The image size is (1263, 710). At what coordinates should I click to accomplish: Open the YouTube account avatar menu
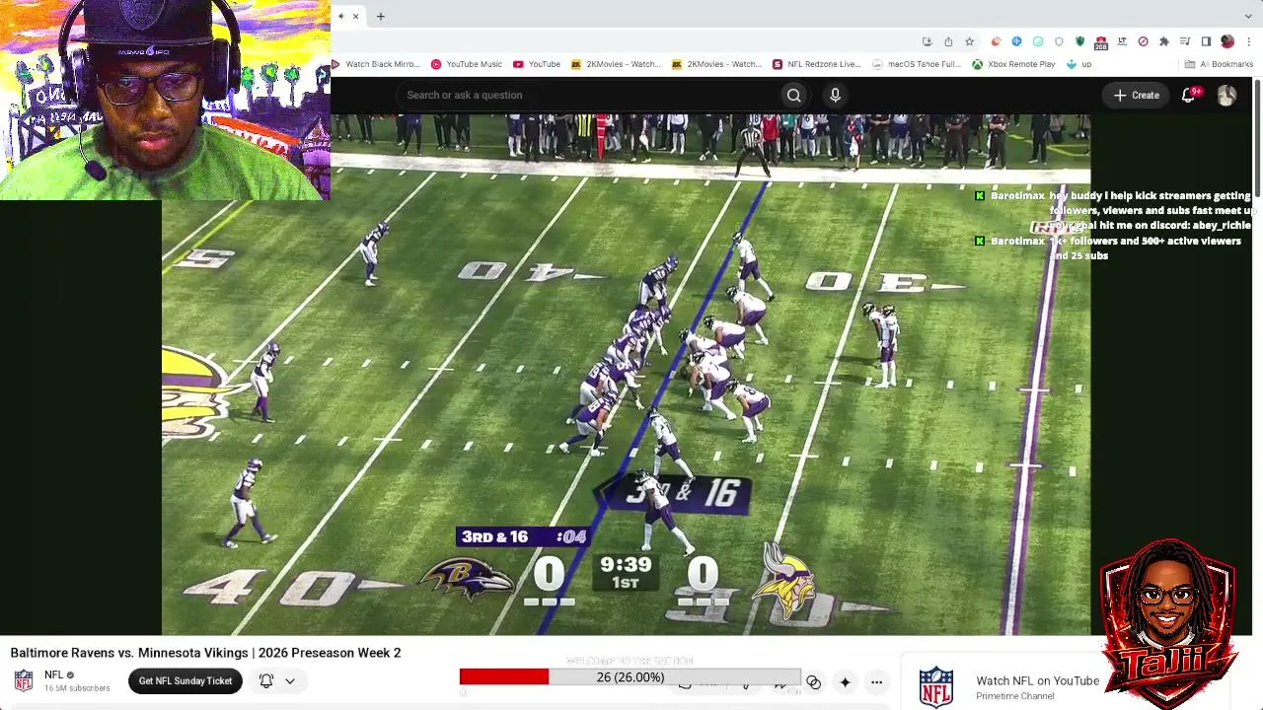(x=1226, y=95)
